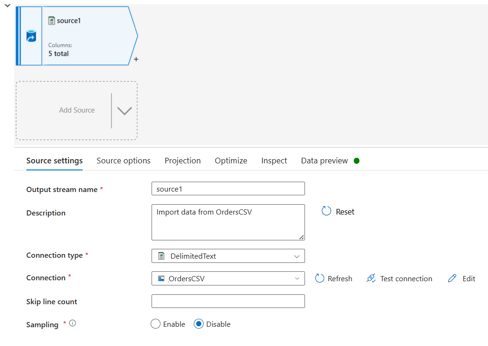This screenshot has width=488, height=346.
Task: Select the Disable sampling radio button
Action: click(x=198, y=324)
